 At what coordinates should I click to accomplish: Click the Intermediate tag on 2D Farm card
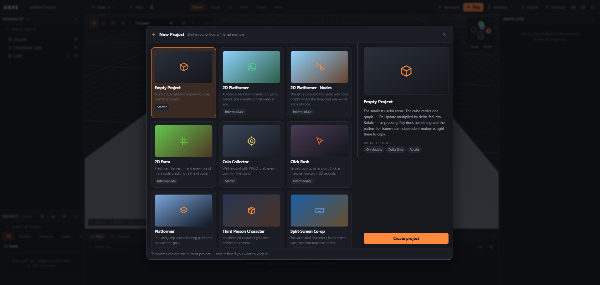pos(166,181)
